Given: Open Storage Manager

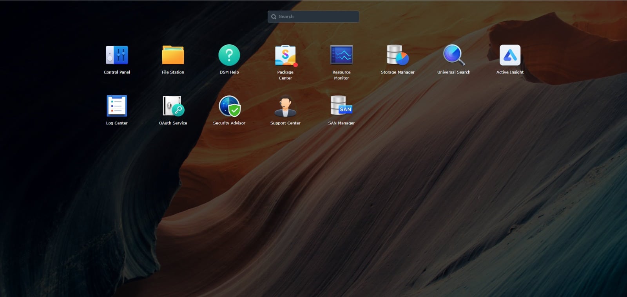Looking at the screenshot, I should coord(397,55).
